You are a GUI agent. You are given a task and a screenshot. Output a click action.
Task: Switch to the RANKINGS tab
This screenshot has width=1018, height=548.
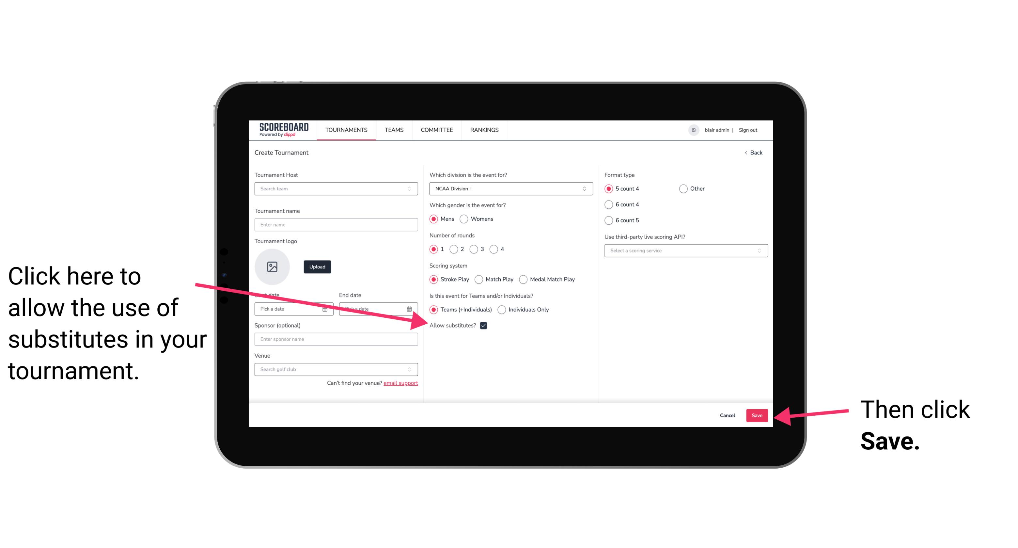pyautogui.click(x=483, y=130)
